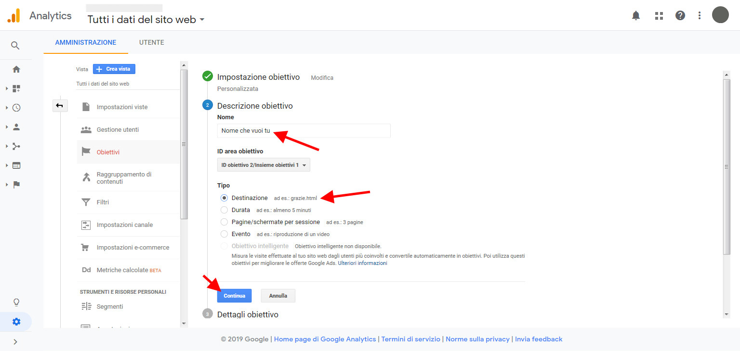Open the Ulteriori informazioni link
The height and width of the screenshot is (351, 740).
point(362,263)
